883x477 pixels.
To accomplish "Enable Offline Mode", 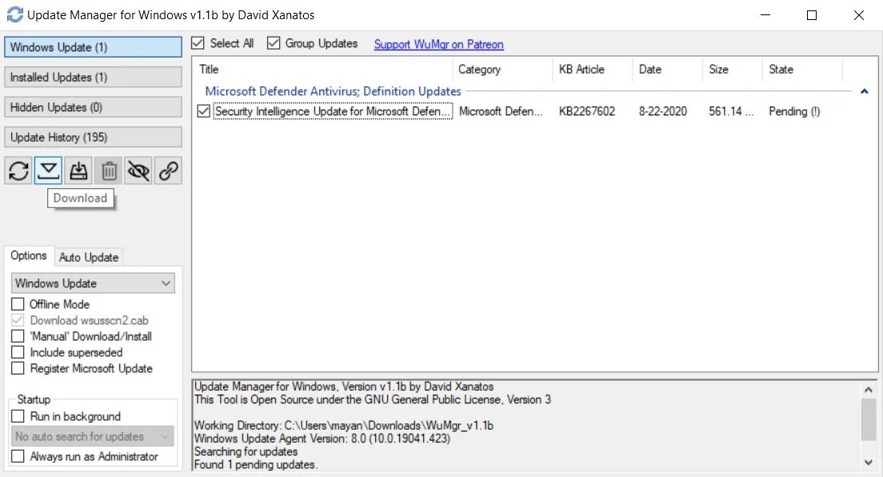I will (x=18, y=304).
